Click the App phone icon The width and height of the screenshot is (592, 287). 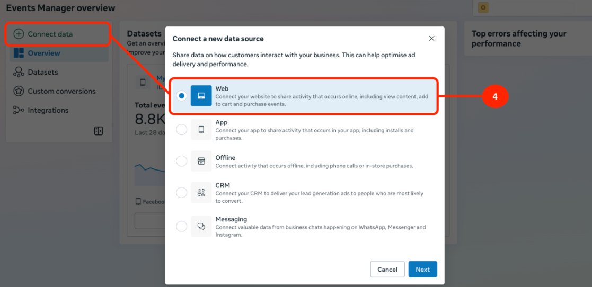[201, 130]
